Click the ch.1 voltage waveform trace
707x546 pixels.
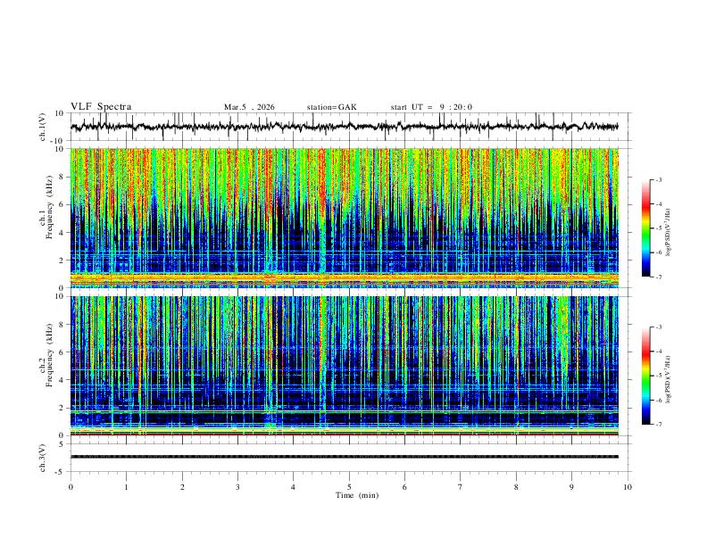(x=345, y=127)
